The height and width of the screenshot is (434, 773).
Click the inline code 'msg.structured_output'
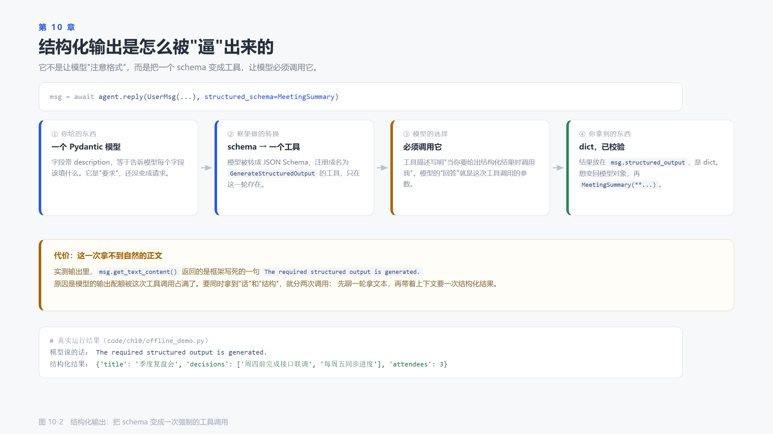click(x=648, y=163)
